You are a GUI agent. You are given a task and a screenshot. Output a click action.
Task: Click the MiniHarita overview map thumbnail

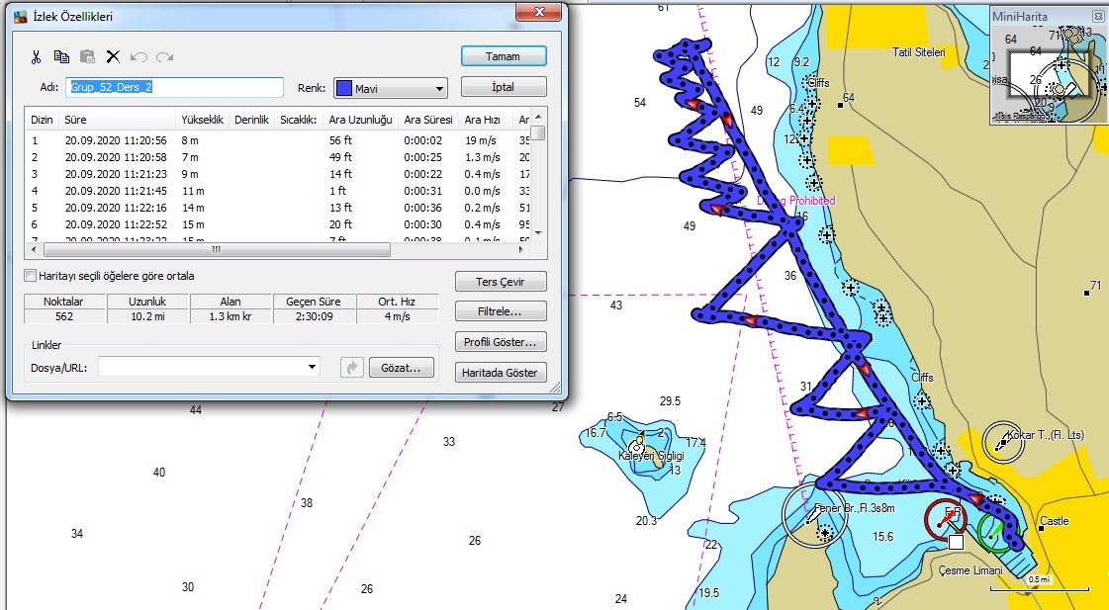[1049, 74]
